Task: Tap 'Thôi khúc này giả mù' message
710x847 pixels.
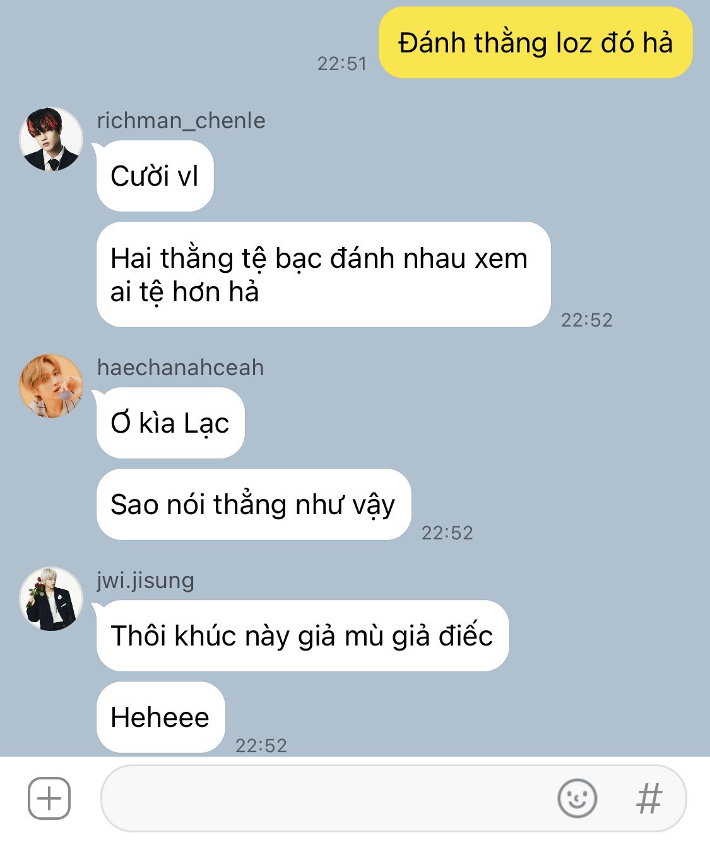Action: (302, 636)
